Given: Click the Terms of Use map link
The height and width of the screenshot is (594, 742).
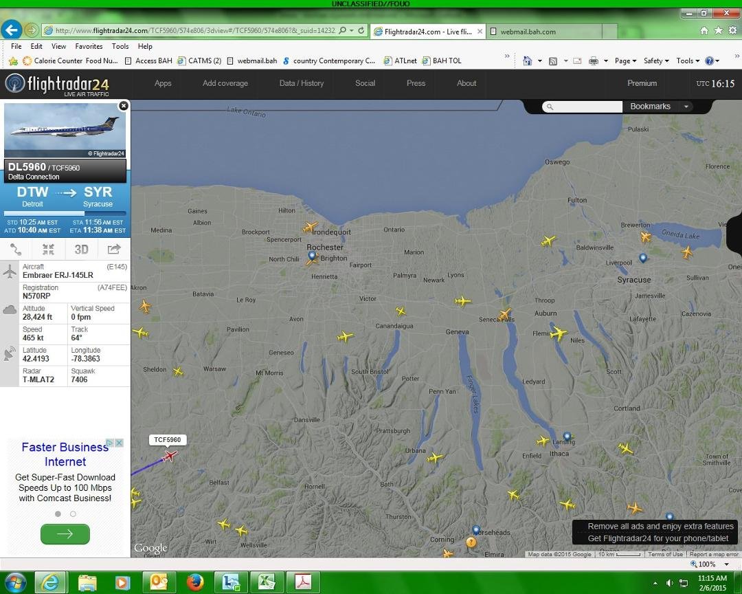Looking at the screenshot, I should click(x=665, y=554).
